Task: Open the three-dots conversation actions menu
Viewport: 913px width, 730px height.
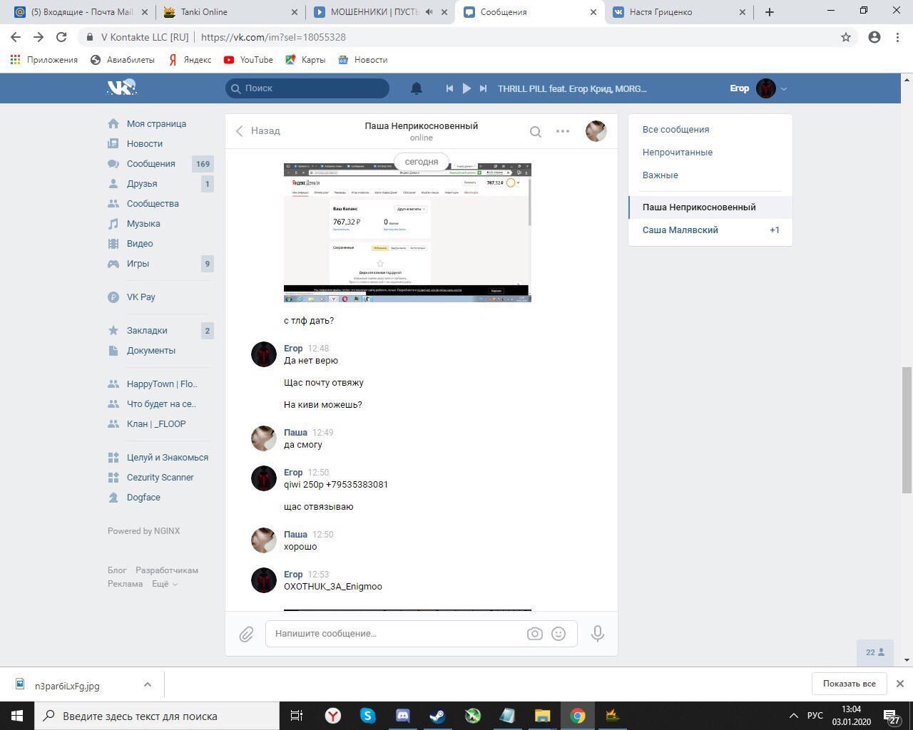Action: pyautogui.click(x=563, y=131)
